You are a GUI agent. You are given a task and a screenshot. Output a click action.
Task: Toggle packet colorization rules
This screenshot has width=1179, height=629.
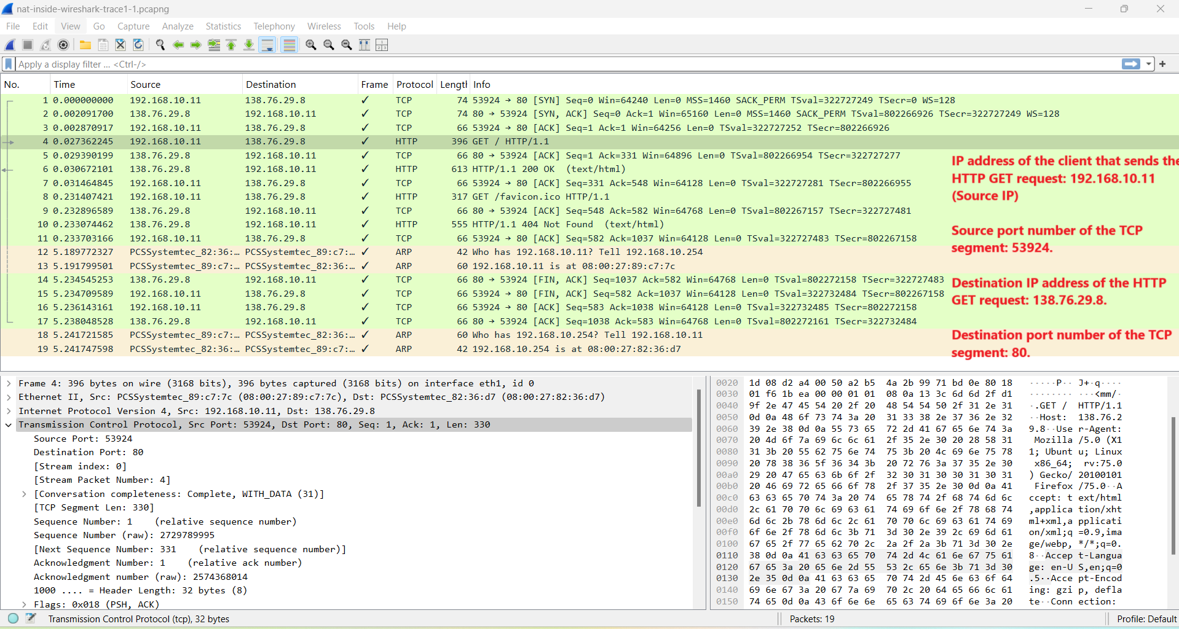[x=290, y=45]
